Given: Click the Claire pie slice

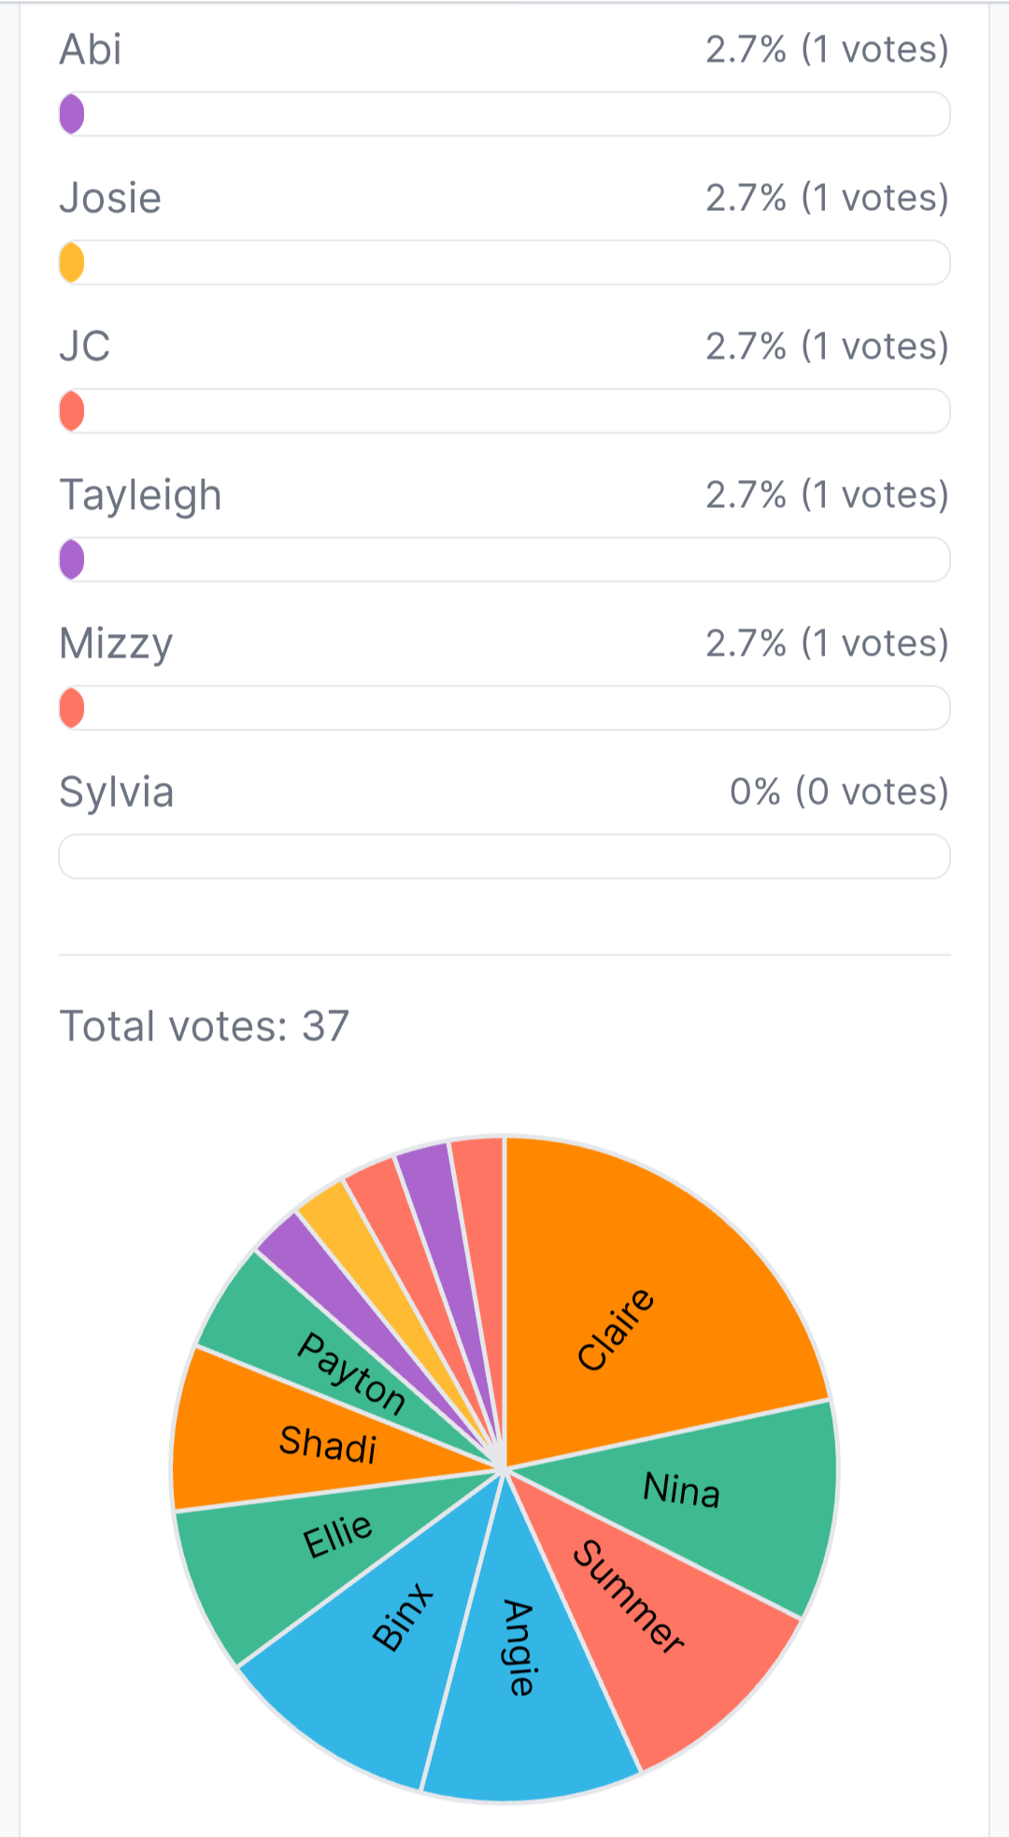Looking at the screenshot, I should pyautogui.click(x=635, y=1307).
